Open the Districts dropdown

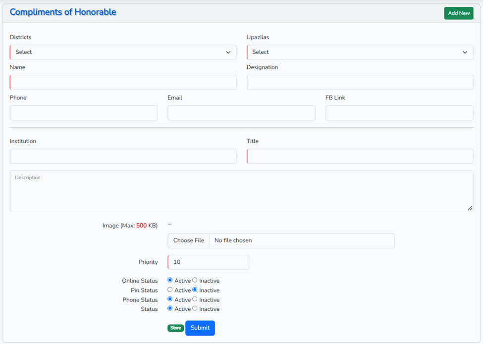[123, 52]
